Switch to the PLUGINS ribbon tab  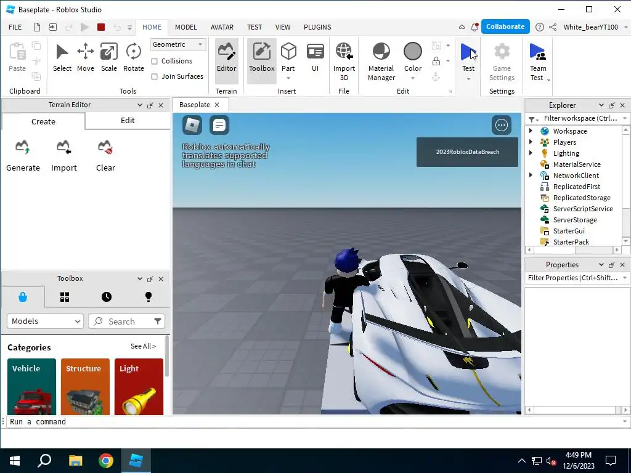pyautogui.click(x=317, y=27)
